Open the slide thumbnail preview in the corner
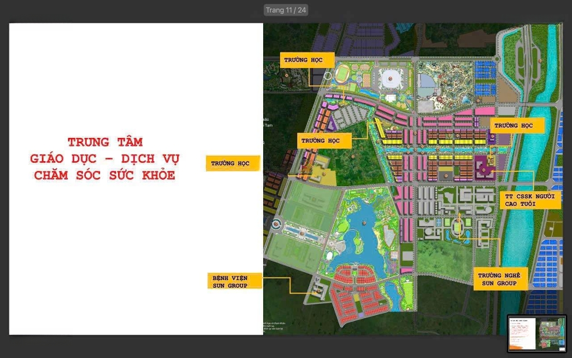 pos(537,334)
